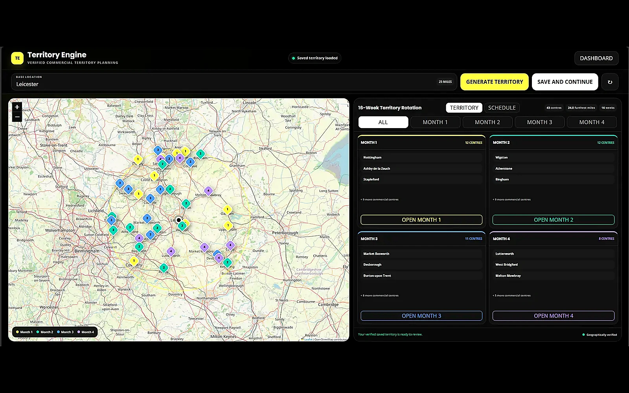
Task: Switch to the Territory view toggle
Action: [x=464, y=108]
